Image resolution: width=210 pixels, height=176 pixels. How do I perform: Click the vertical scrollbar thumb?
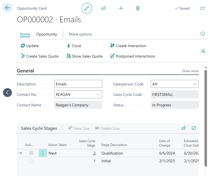click(206, 118)
